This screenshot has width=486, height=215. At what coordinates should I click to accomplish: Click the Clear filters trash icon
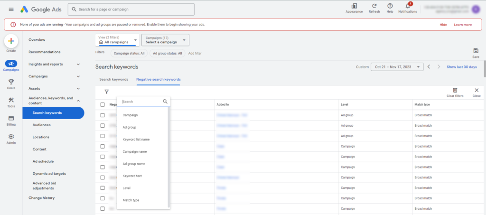455,90
